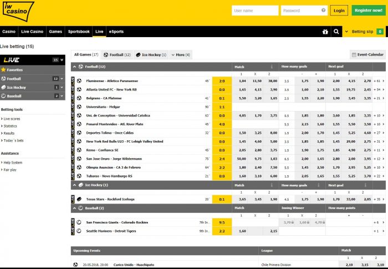This screenshot has width=388, height=269.
Task: Expand Football sidebar category arrow
Action: pos(62,79)
